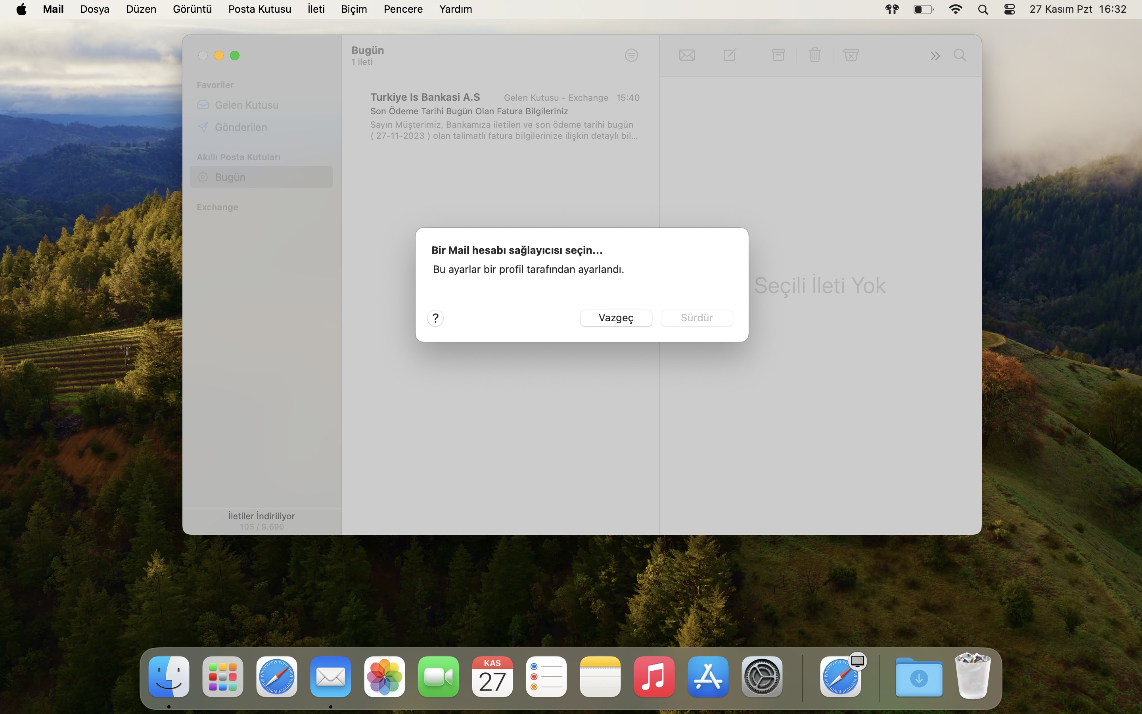This screenshot has height=714, width=1142.
Task: Open System Settings from the Dock
Action: pos(762,677)
